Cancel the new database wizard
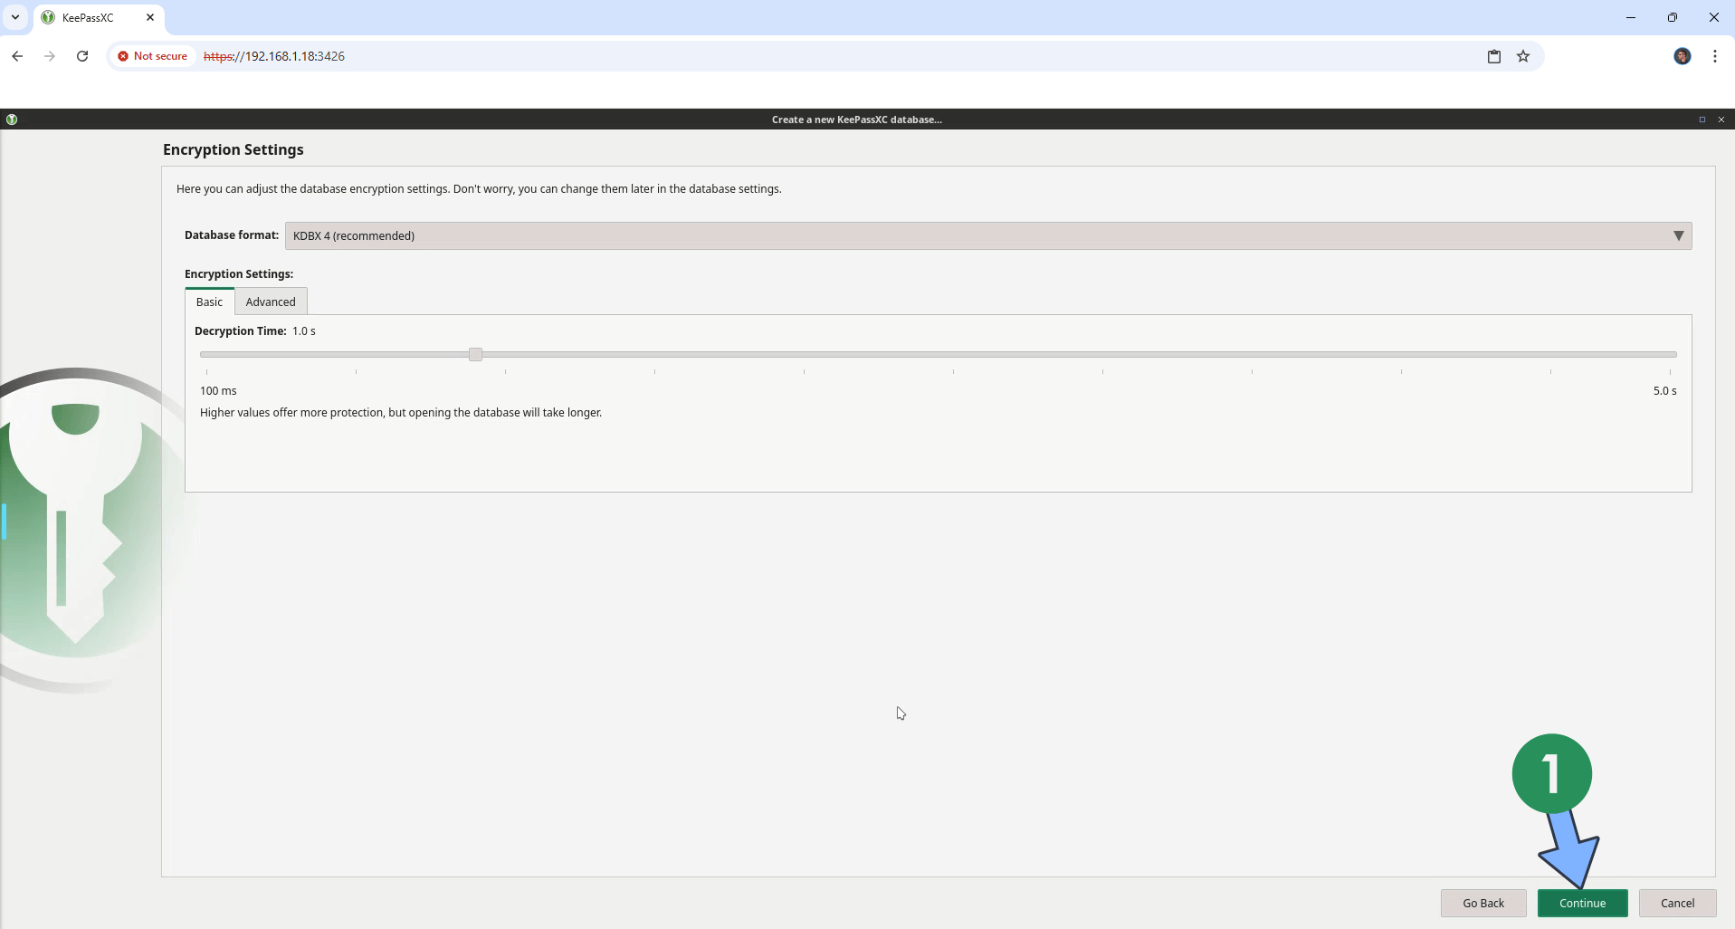The width and height of the screenshot is (1735, 929). click(x=1677, y=903)
